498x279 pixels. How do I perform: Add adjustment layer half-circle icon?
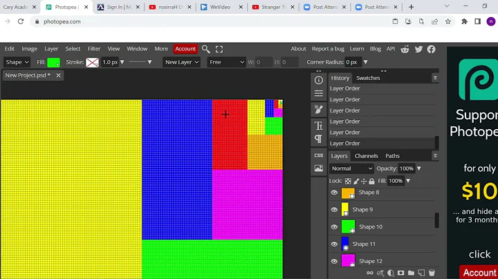coord(391,273)
